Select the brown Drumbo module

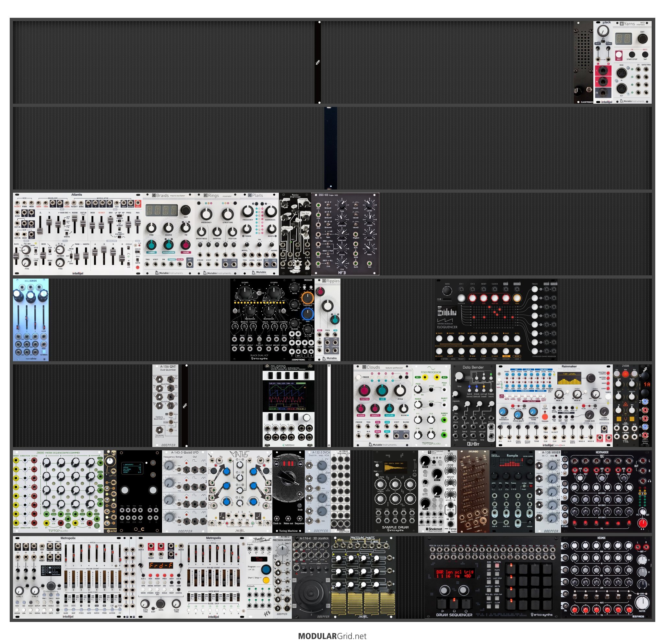tap(474, 491)
